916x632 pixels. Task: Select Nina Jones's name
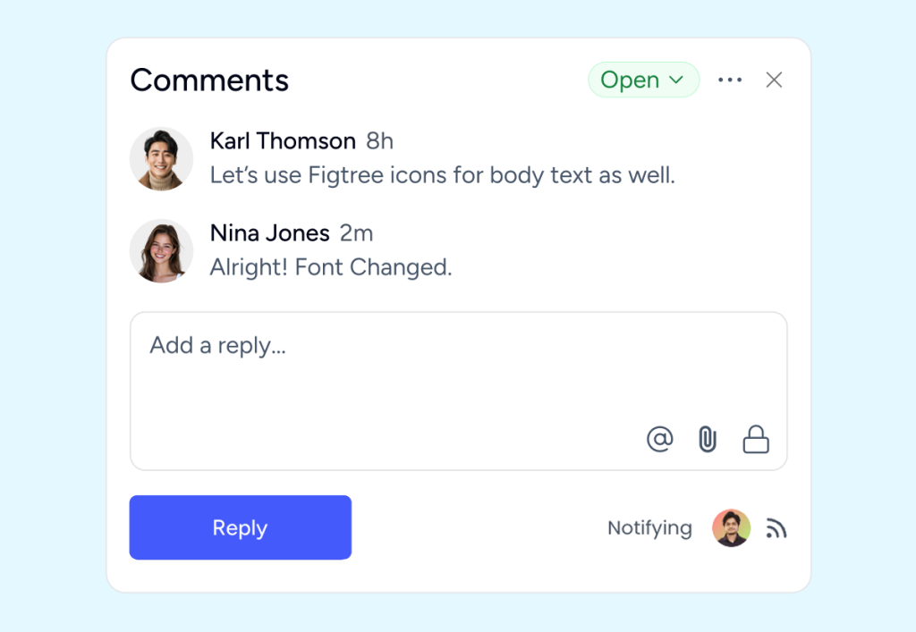pos(269,232)
